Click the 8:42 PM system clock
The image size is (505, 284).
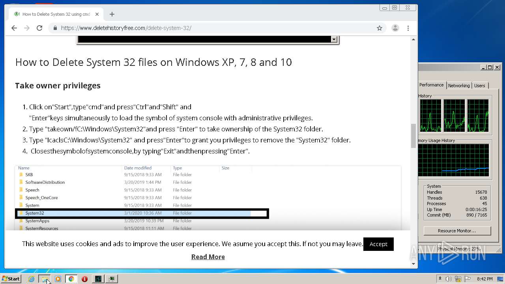pyautogui.click(x=484, y=279)
